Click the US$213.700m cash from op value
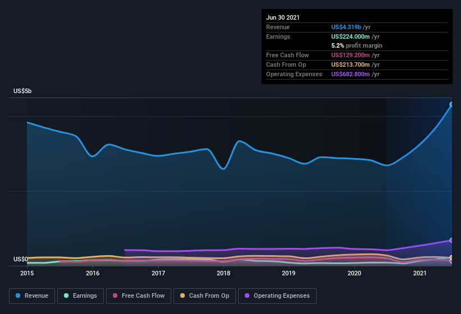Screen dimensions: 461x314 click(x=350, y=64)
